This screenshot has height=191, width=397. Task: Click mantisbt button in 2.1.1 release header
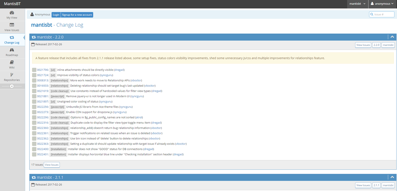click(388, 186)
